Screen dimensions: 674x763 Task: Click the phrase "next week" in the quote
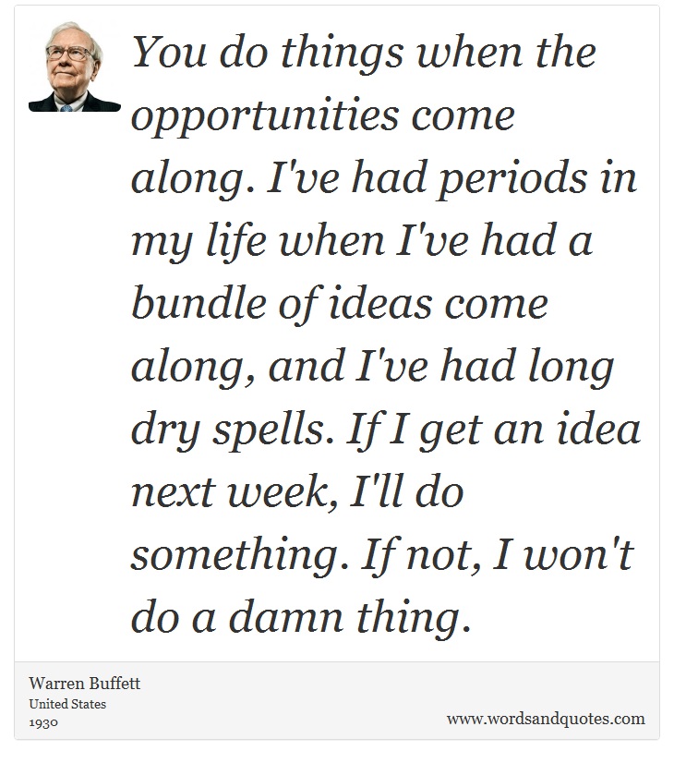235,492
